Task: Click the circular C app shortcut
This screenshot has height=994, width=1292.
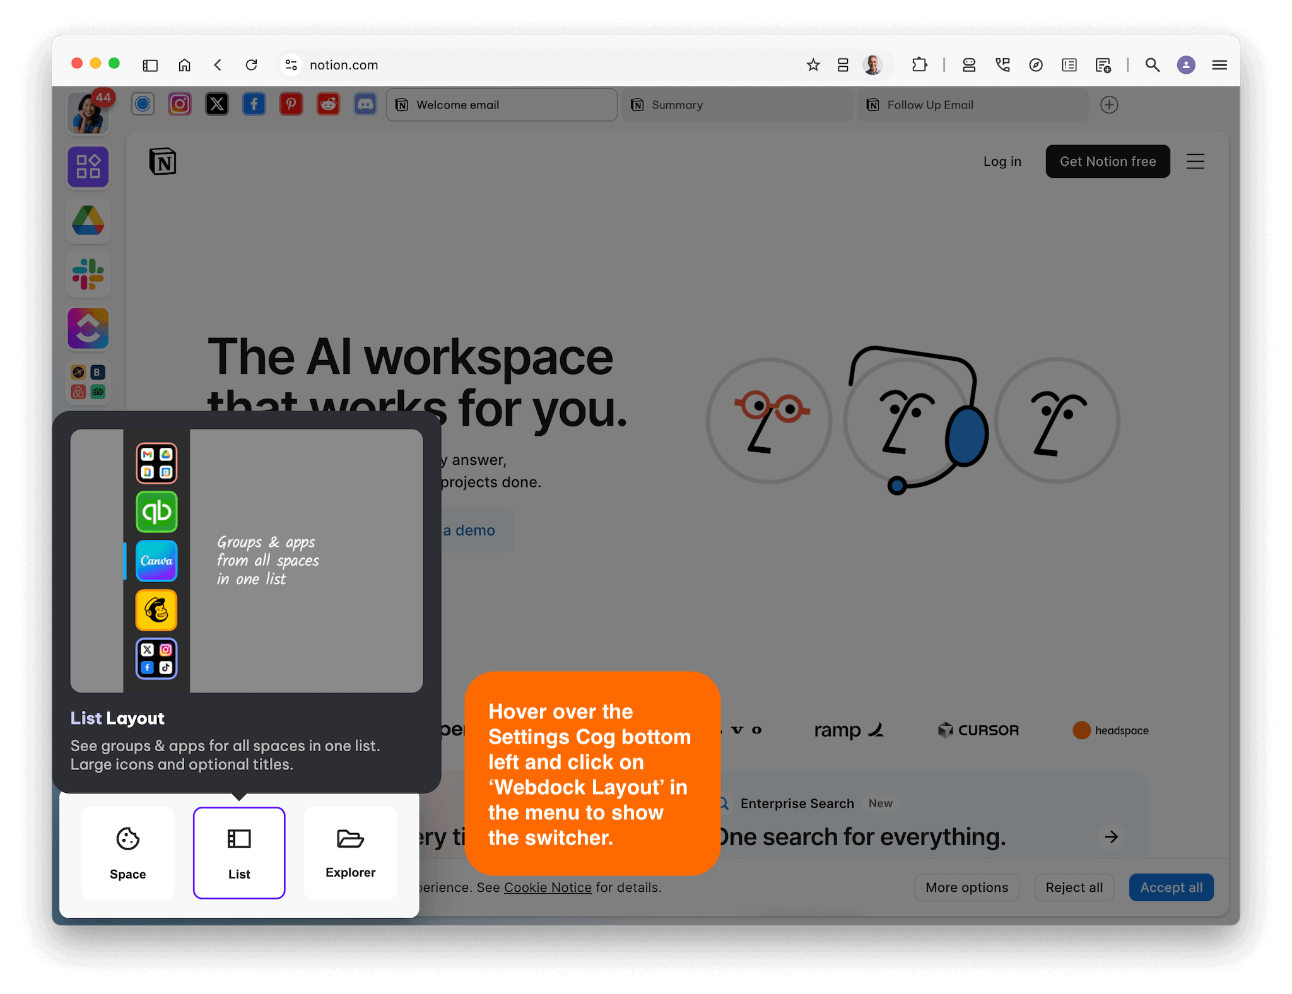Action: [x=143, y=104]
